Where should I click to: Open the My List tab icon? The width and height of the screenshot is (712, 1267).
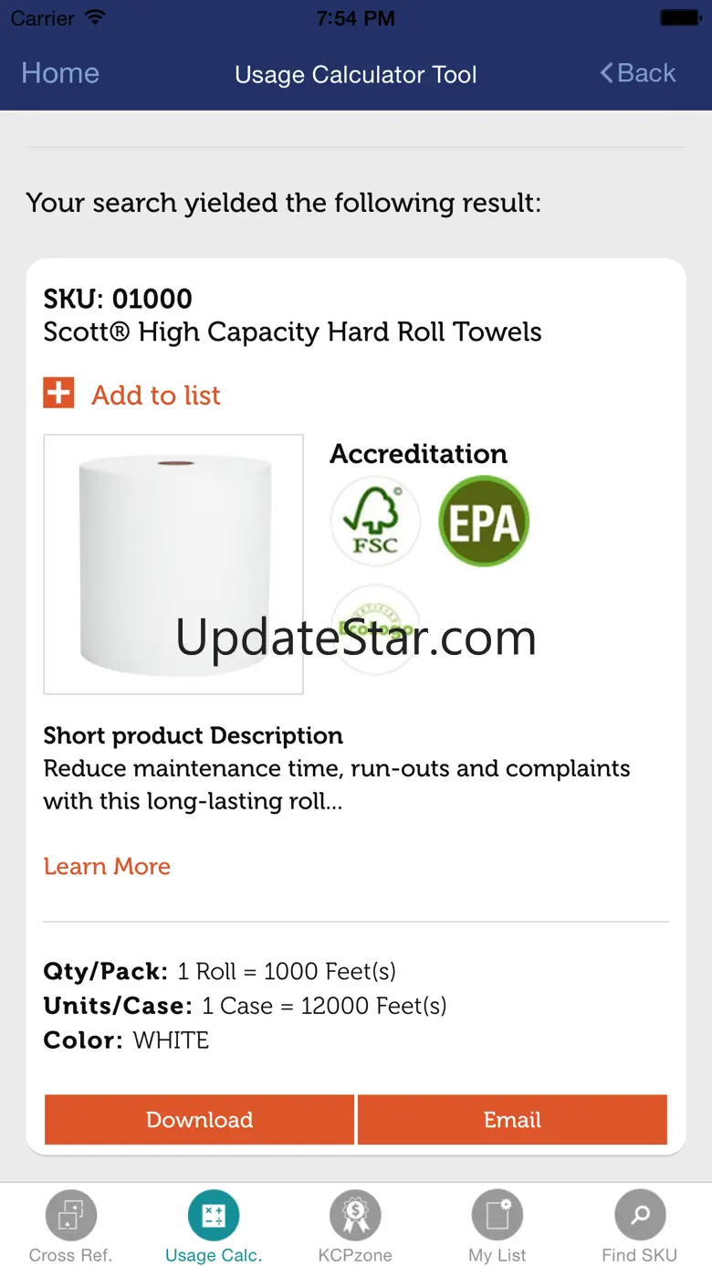tap(497, 1216)
